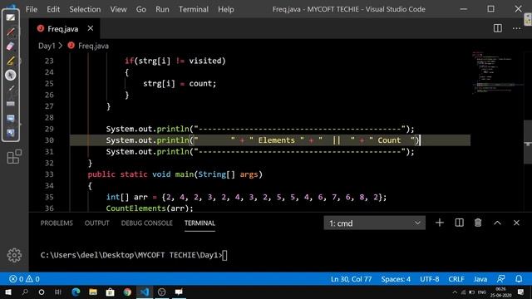
Task: Click Ln 30, Col 77 indicator
Action: tap(351, 279)
